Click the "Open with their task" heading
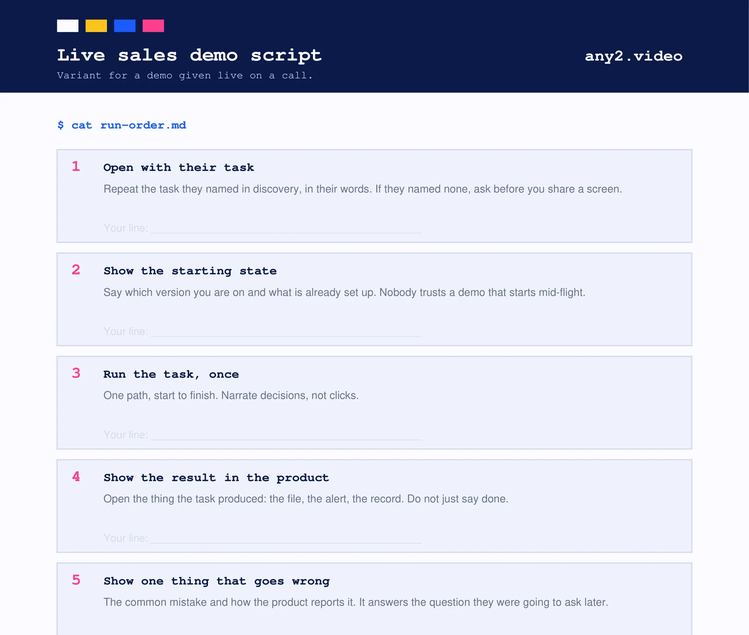The height and width of the screenshot is (635, 749). (x=178, y=167)
